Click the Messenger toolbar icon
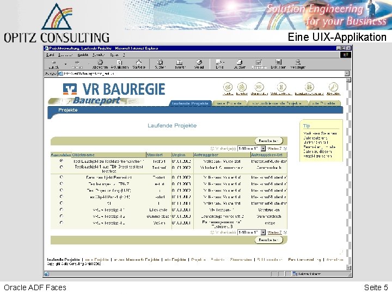This screenshot has width=392, height=294. coord(298,62)
